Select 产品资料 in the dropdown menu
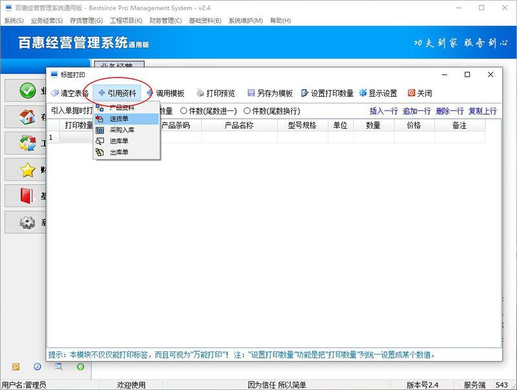517x390 pixels. coord(127,108)
